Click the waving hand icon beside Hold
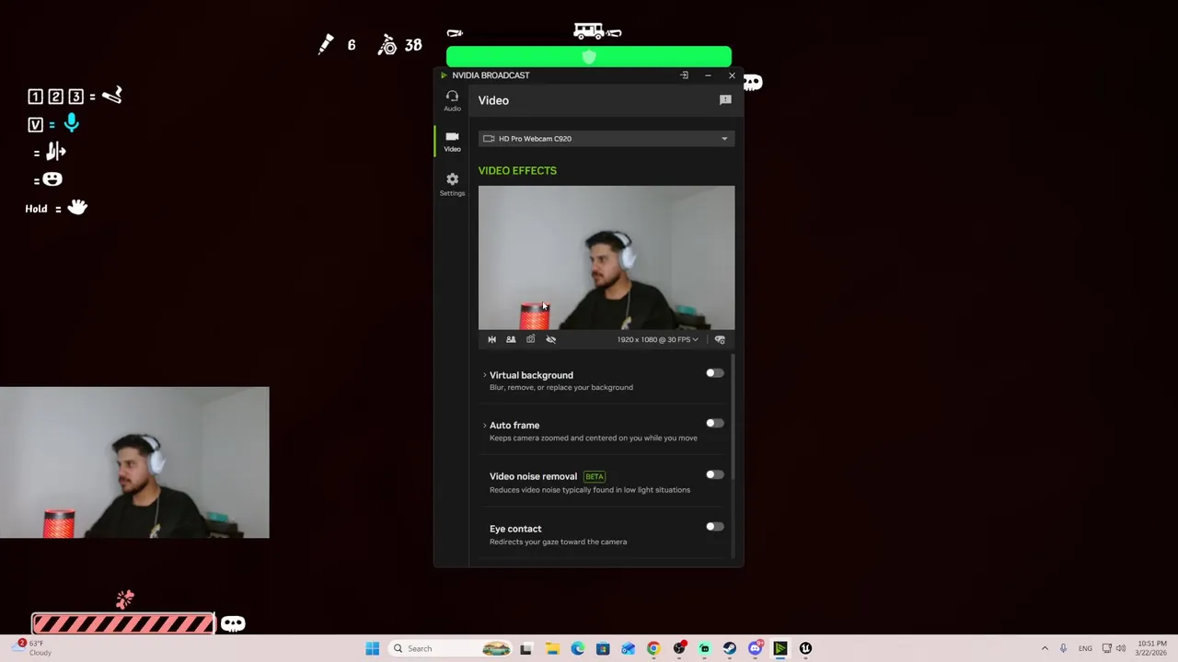 [77, 208]
